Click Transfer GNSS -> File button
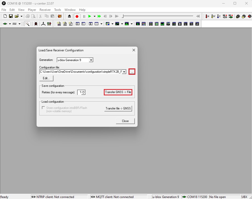 [118, 92]
